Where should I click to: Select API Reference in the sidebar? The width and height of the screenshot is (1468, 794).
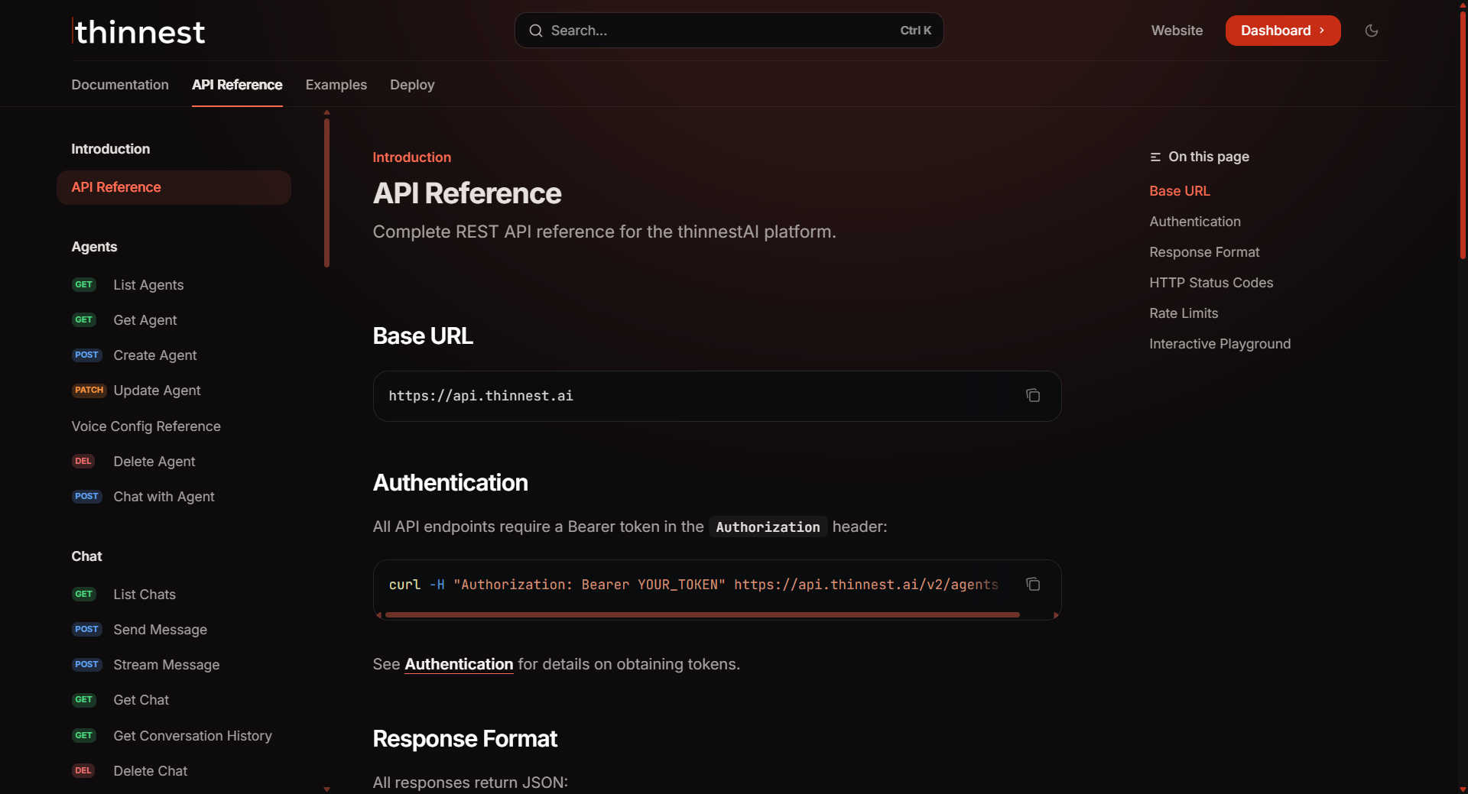tap(174, 187)
